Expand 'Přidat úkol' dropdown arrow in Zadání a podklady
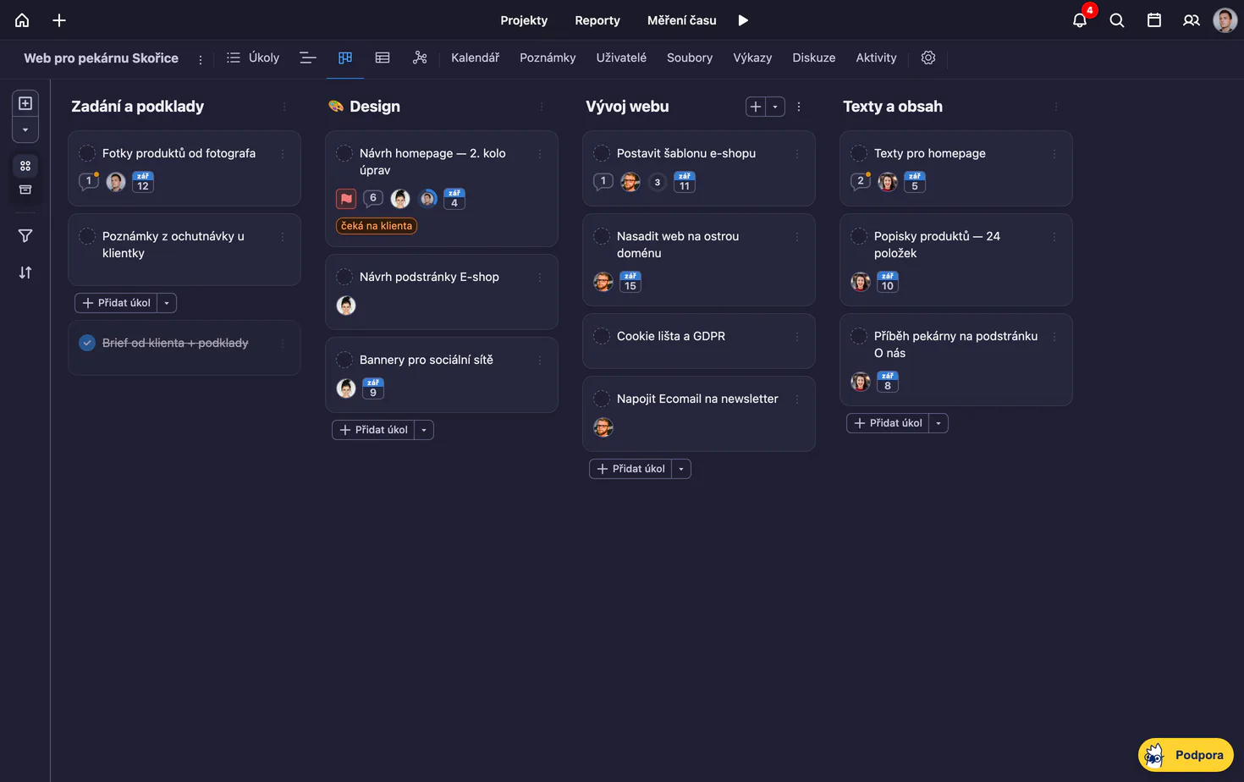Image resolution: width=1244 pixels, height=782 pixels. point(167,303)
